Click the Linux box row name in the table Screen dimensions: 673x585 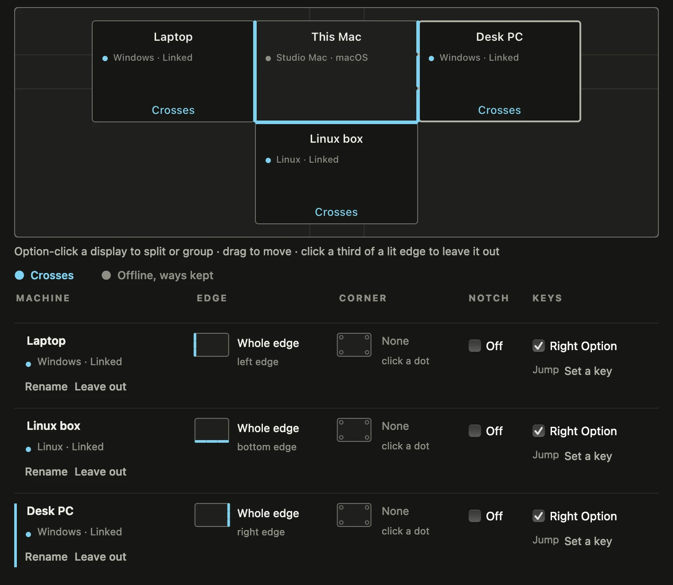(53, 425)
